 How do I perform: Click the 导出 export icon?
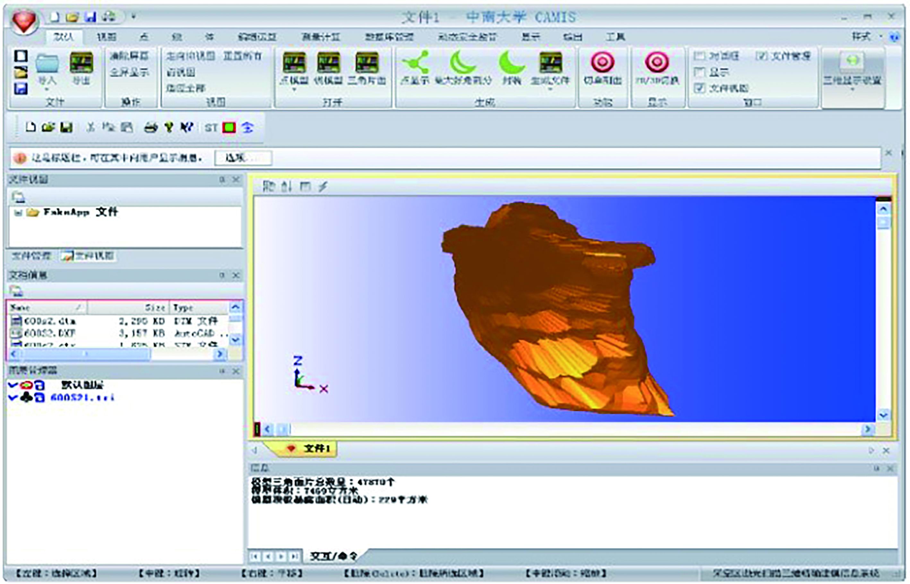tap(81, 63)
